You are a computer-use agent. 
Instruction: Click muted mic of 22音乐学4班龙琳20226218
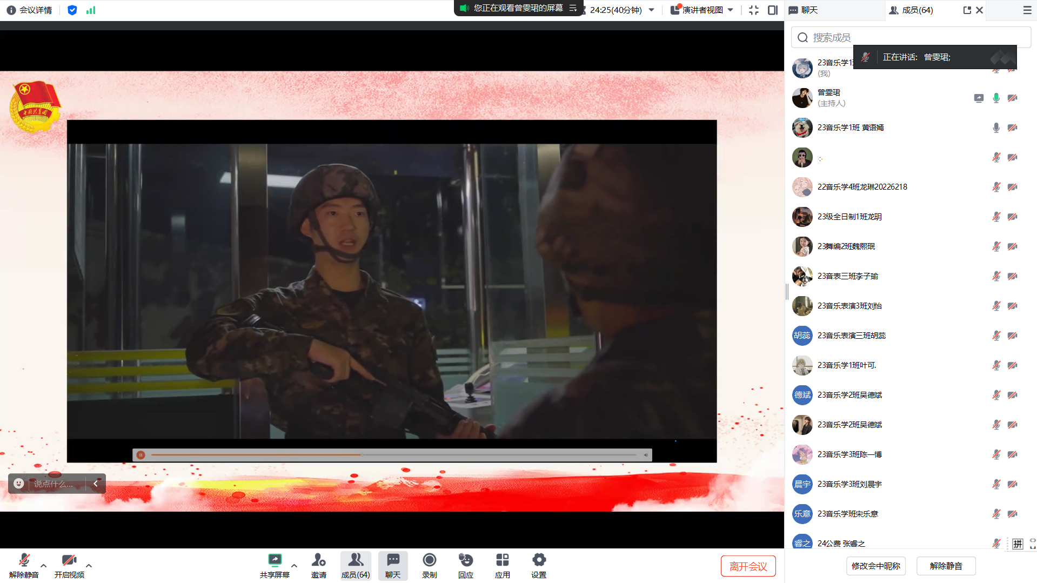tap(996, 187)
